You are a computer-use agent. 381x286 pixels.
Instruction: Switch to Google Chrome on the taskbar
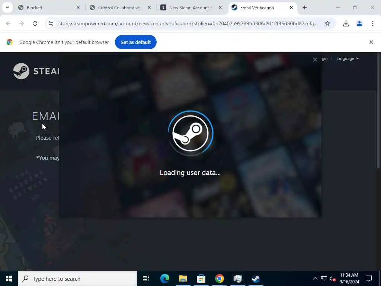[219, 279]
